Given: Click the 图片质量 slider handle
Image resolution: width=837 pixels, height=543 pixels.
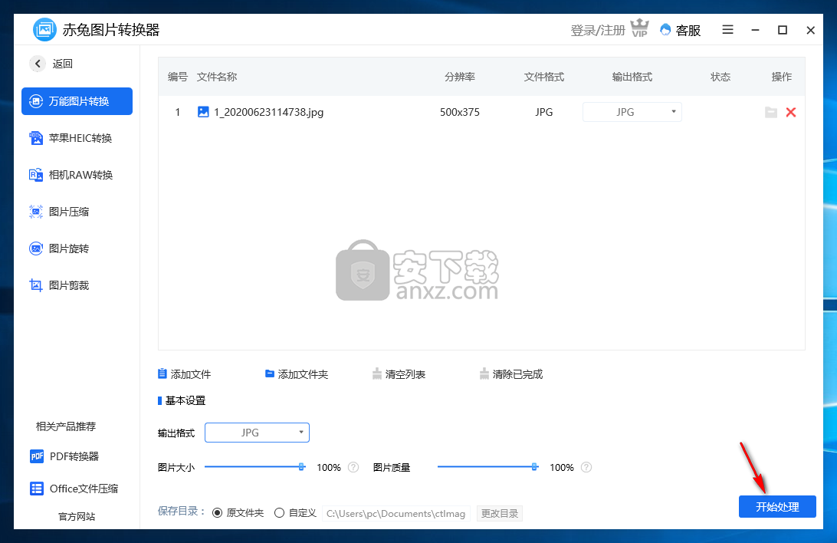Looking at the screenshot, I should pyautogui.click(x=534, y=466).
